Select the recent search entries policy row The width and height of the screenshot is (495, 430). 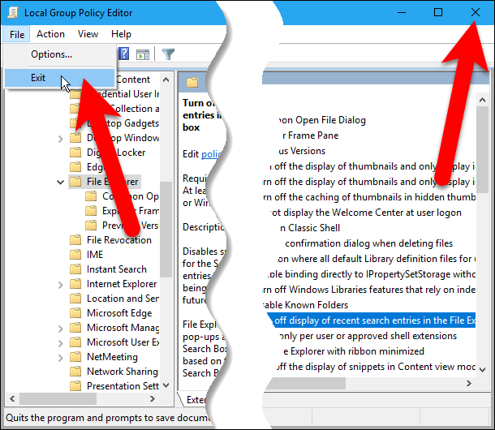click(372, 320)
